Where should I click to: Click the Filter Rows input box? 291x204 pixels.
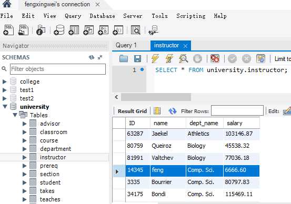tap(237, 111)
